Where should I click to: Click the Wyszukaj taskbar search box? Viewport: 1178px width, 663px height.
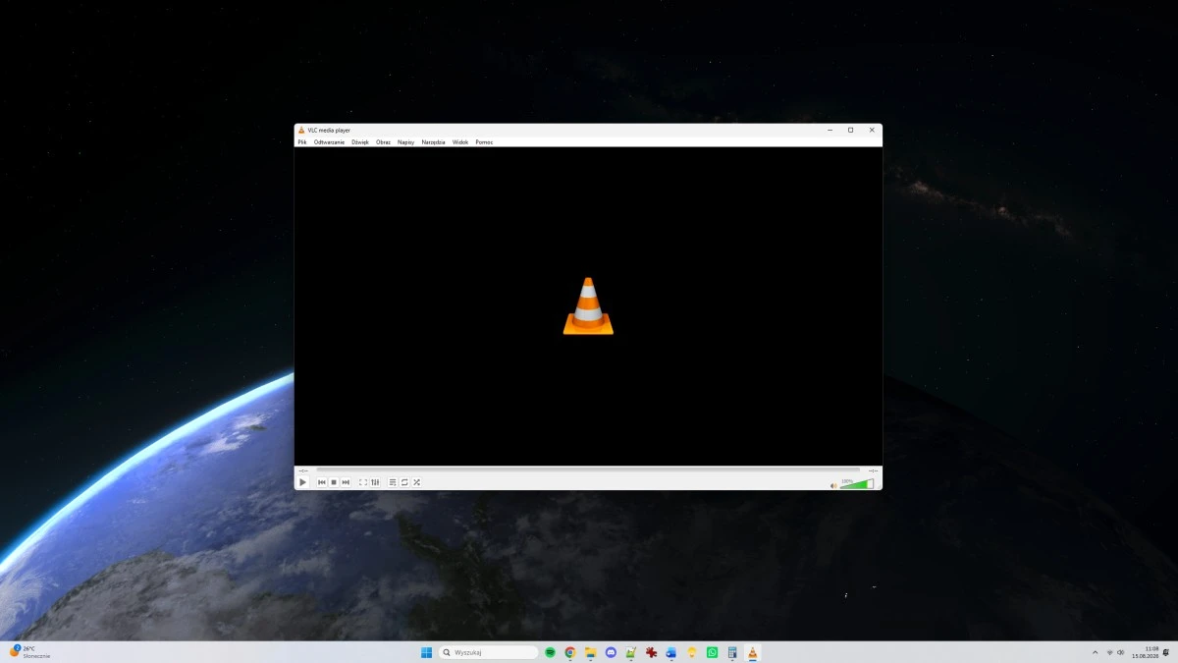point(489,652)
